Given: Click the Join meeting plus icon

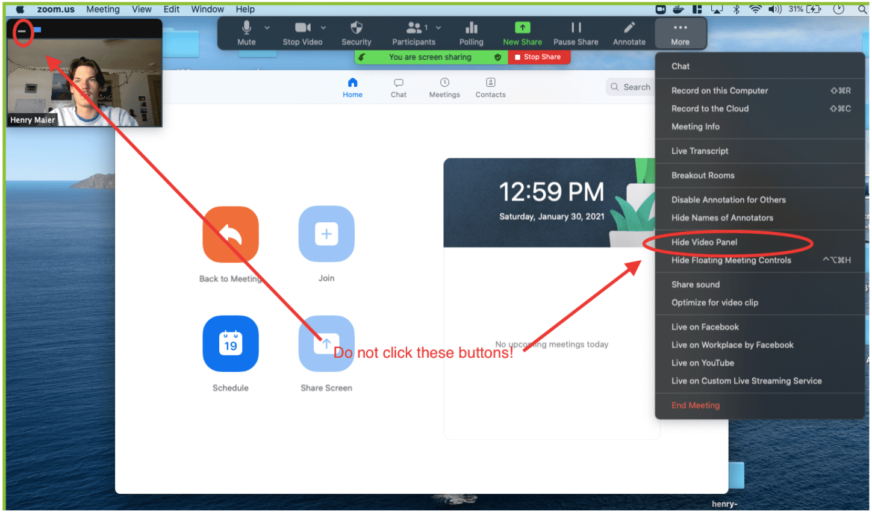Looking at the screenshot, I should (326, 234).
